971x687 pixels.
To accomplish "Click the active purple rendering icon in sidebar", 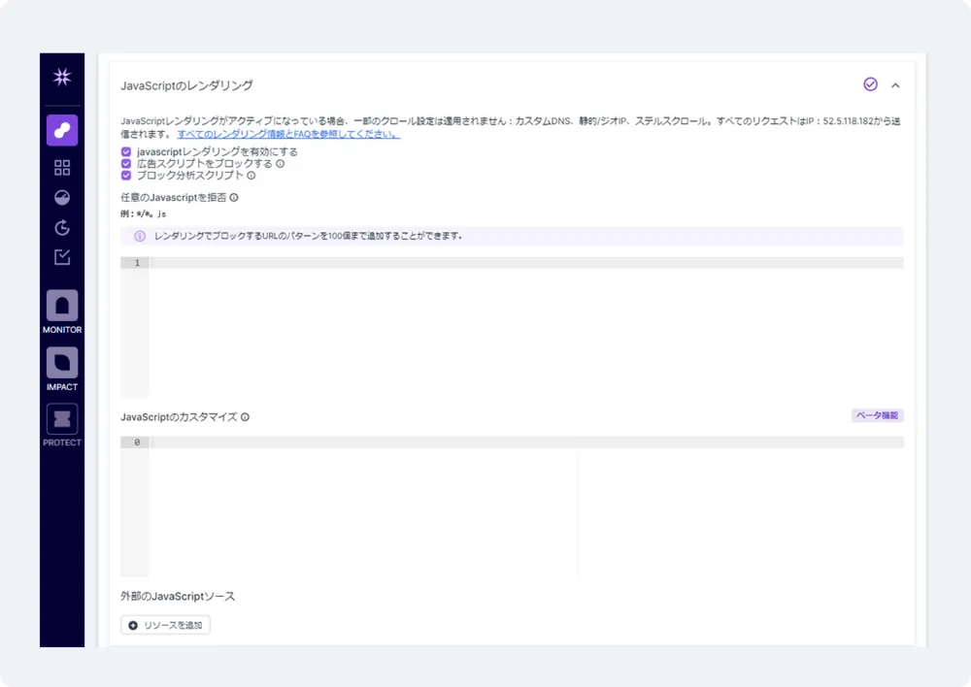I will (61, 129).
